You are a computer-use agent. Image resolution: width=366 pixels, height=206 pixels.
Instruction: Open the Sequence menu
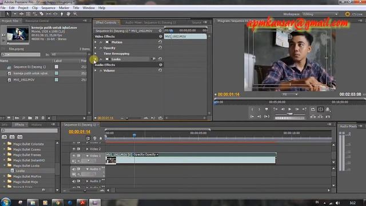48,7
